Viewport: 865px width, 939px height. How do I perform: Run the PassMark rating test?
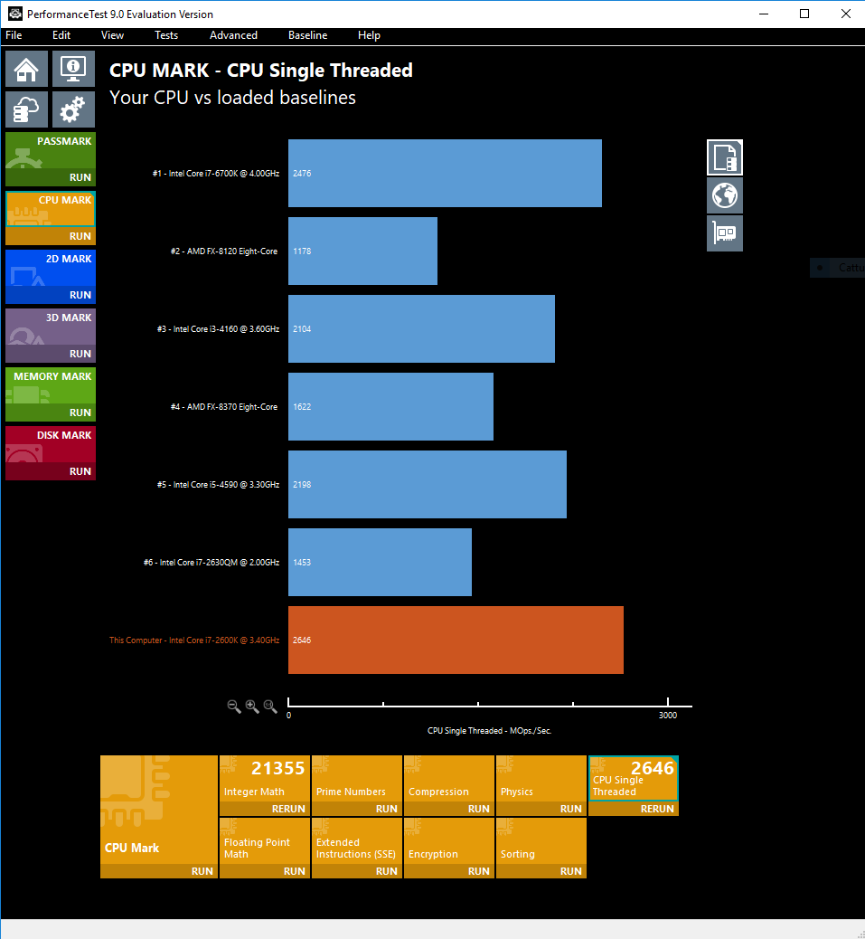point(51,177)
